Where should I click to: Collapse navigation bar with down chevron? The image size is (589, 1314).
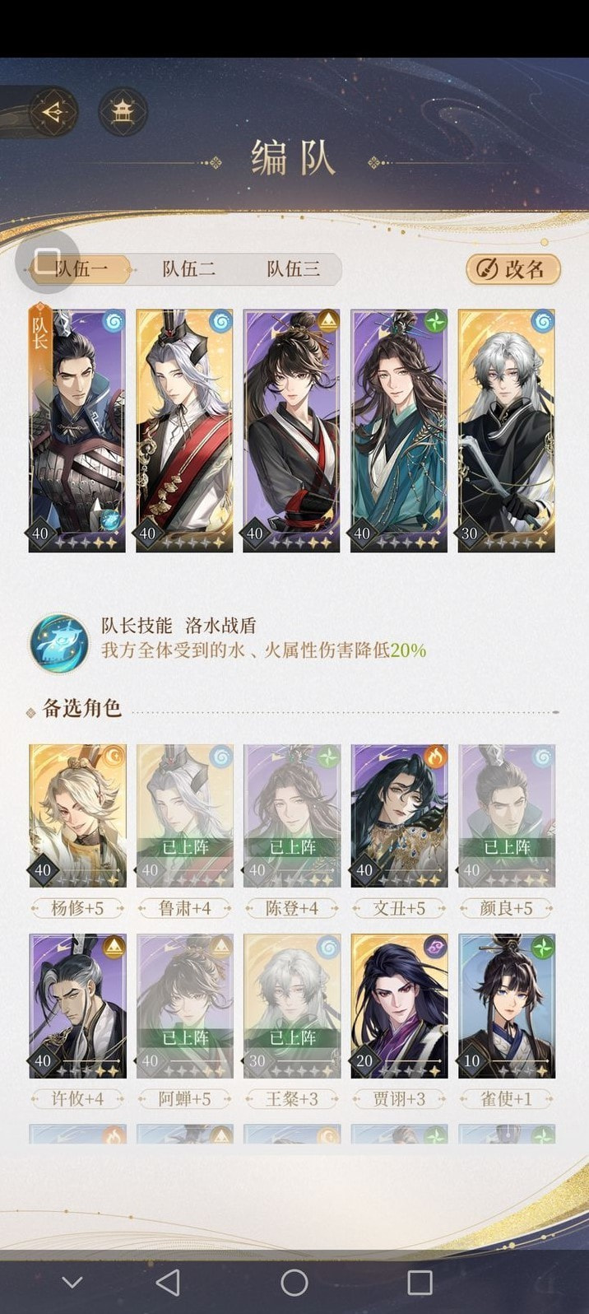pos(72,1282)
